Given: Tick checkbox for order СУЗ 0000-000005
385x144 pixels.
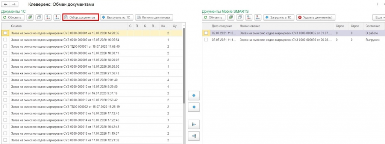Looking at the screenshot, I should pyautogui.click(x=5, y=53).
